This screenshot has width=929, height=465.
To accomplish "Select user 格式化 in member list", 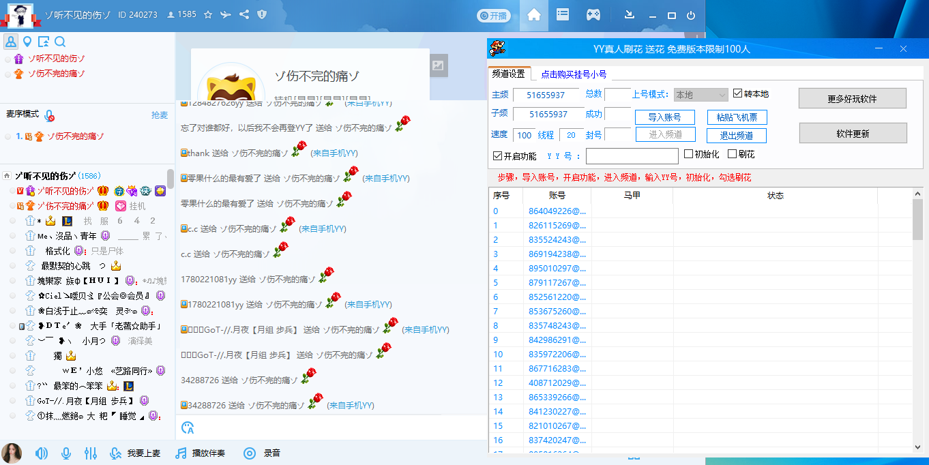I will [58, 250].
